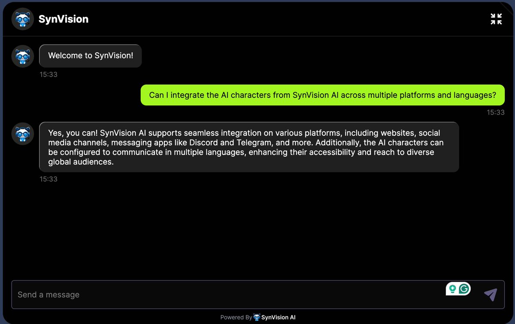
Task: Collapse the chat window with the minimize arrows icon
Action: point(496,19)
